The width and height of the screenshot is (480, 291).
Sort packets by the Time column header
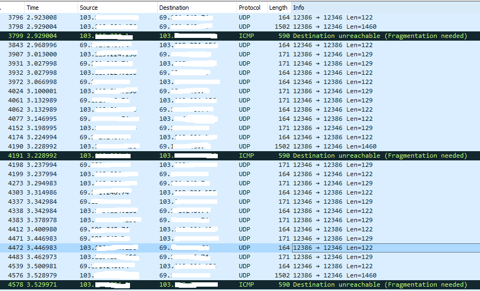click(51, 8)
